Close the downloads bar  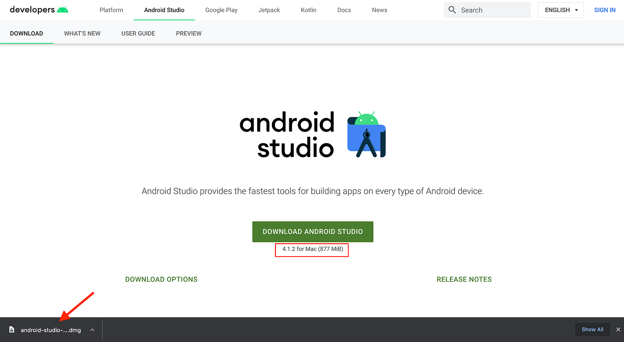[x=618, y=330]
